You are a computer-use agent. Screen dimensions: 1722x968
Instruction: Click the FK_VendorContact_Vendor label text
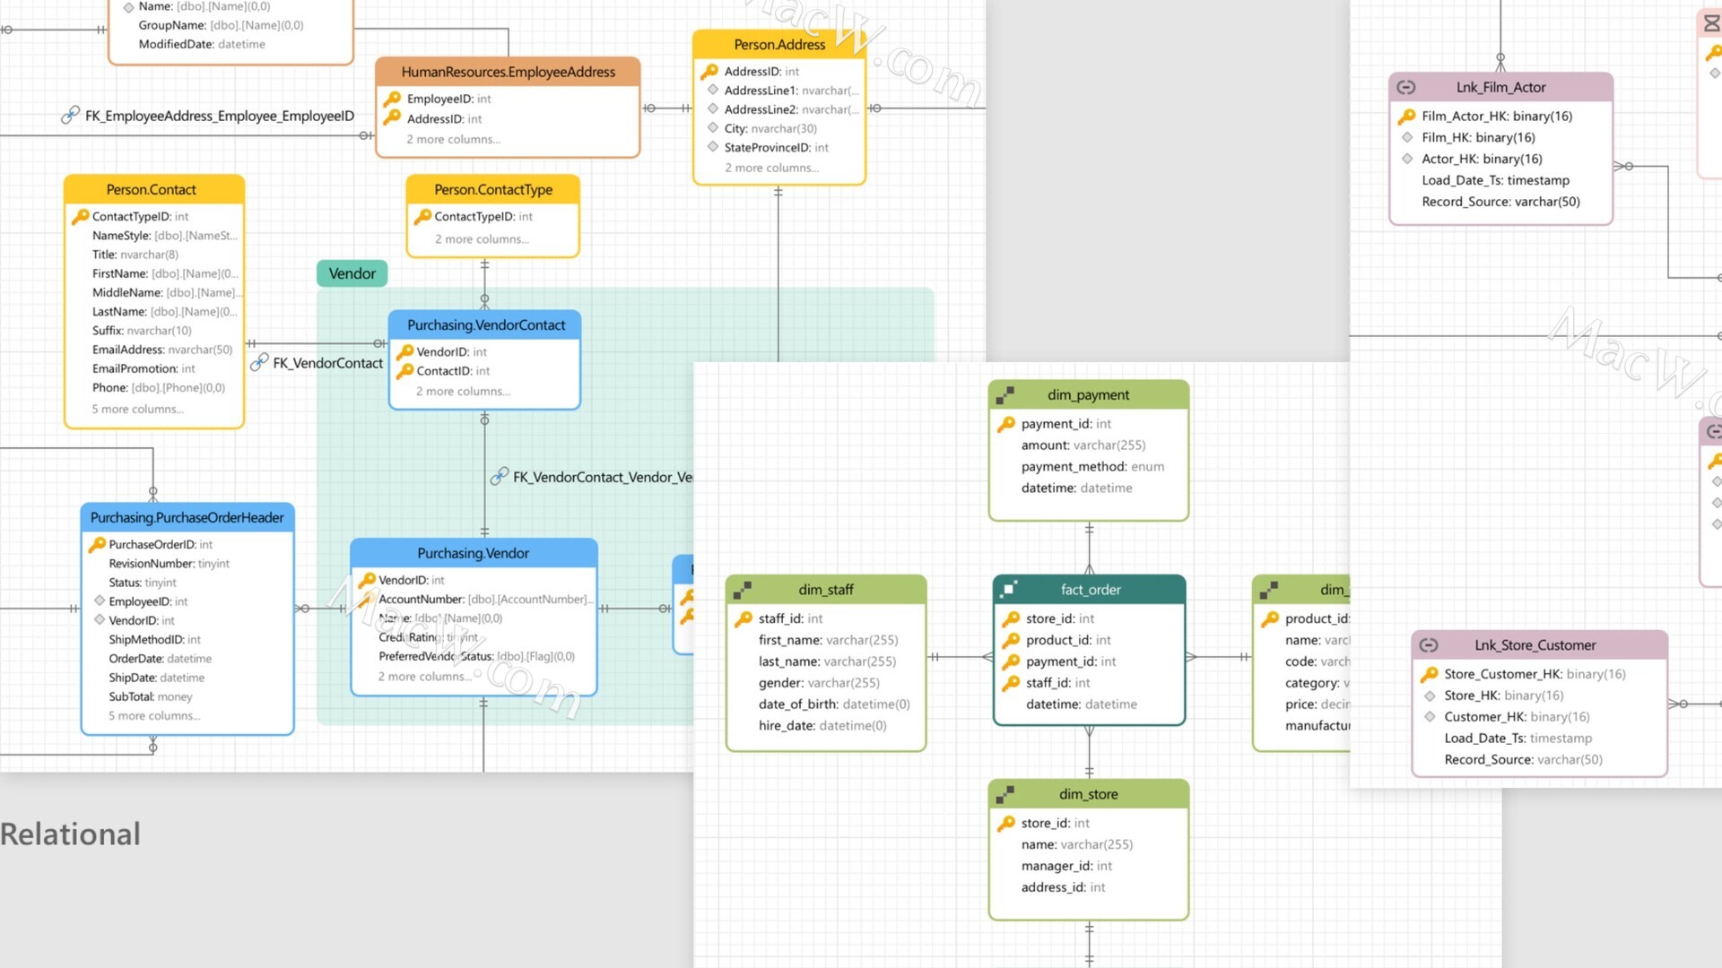coord(603,477)
